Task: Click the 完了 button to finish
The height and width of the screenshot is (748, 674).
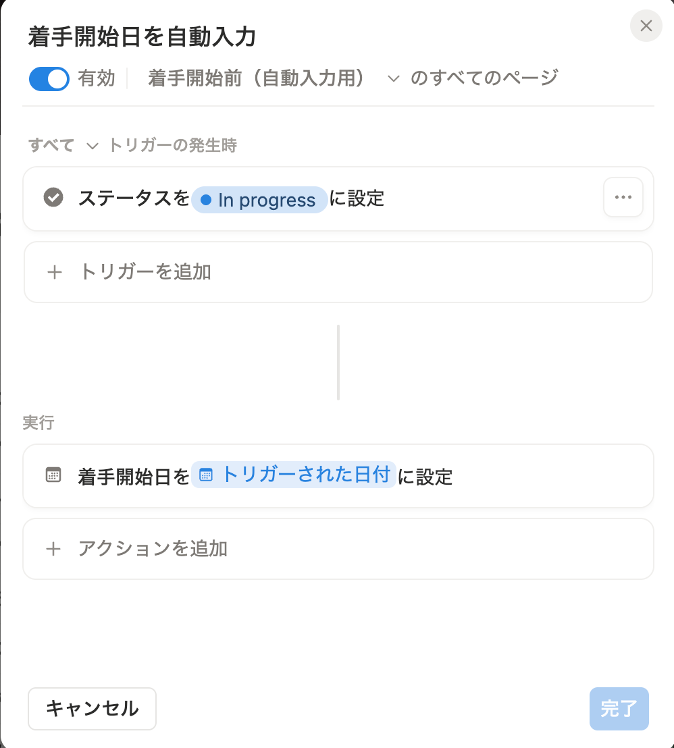Action: 619,709
